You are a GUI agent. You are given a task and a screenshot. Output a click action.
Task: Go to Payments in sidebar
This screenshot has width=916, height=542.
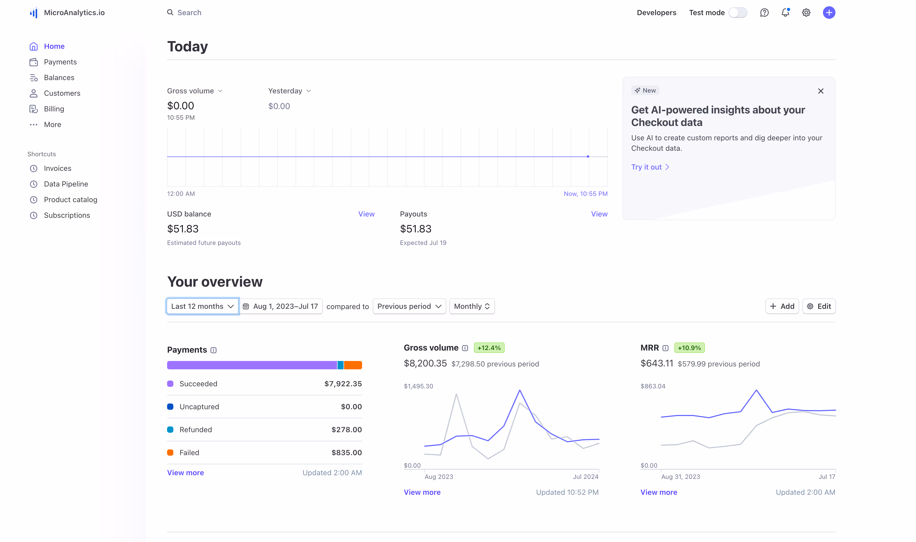[x=60, y=62]
